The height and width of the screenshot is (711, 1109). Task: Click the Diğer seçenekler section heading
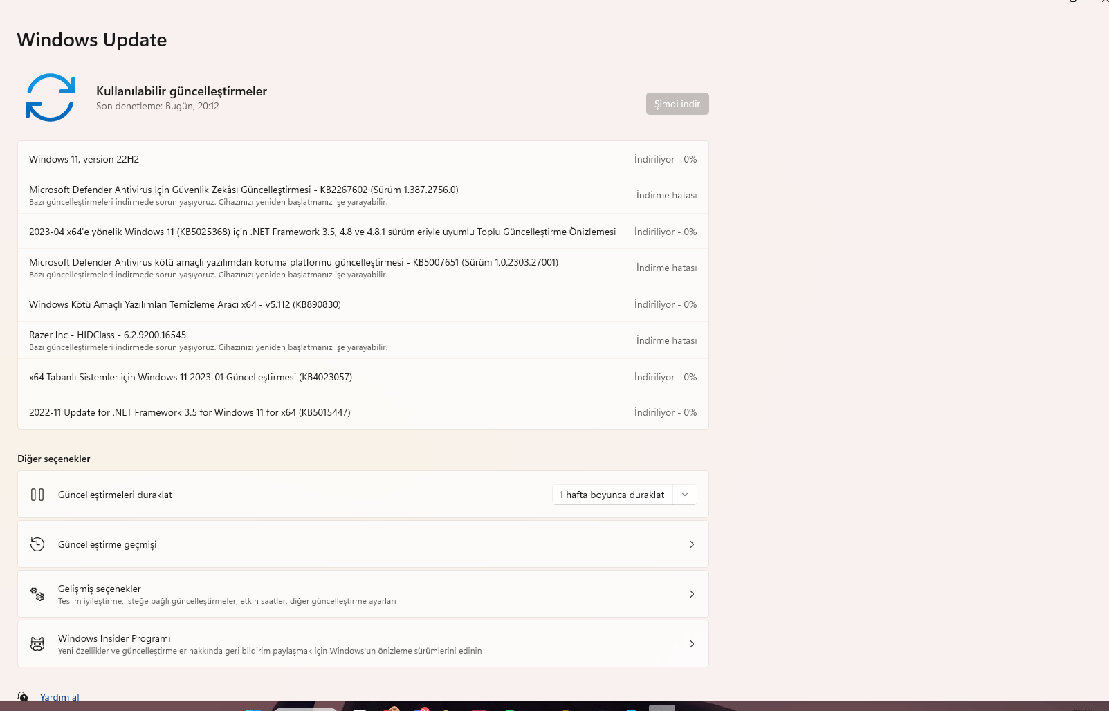(54, 459)
